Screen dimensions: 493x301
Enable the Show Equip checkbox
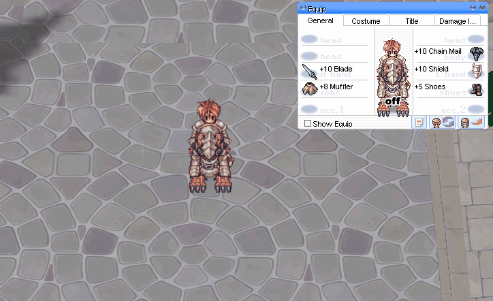(308, 123)
